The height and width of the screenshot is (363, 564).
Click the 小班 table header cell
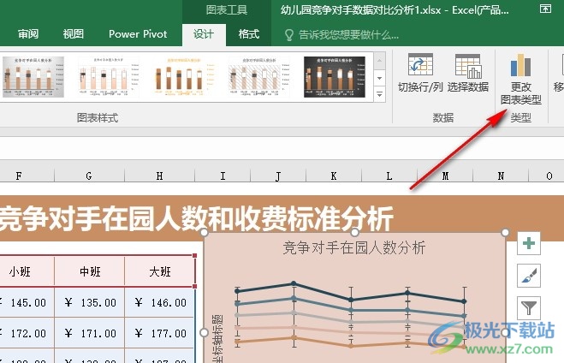(27, 271)
